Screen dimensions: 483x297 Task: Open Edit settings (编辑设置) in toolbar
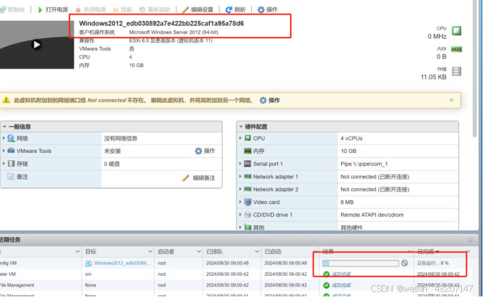tap(197, 9)
